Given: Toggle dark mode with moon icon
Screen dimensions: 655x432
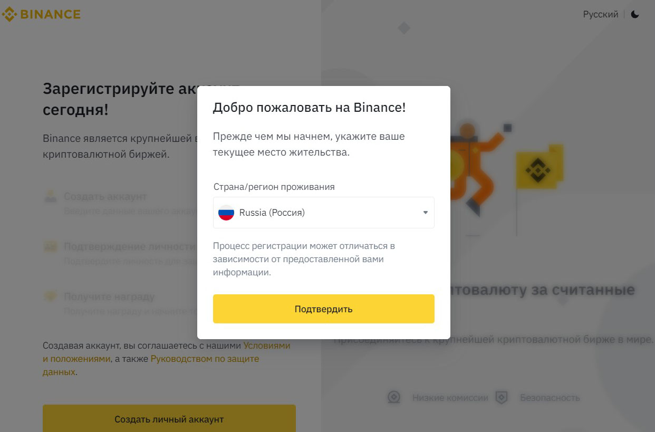Looking at the screenshot, I should (x=635, y=14).
